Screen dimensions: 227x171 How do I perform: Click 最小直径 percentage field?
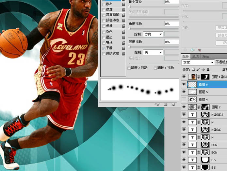[x=171, y=2]
